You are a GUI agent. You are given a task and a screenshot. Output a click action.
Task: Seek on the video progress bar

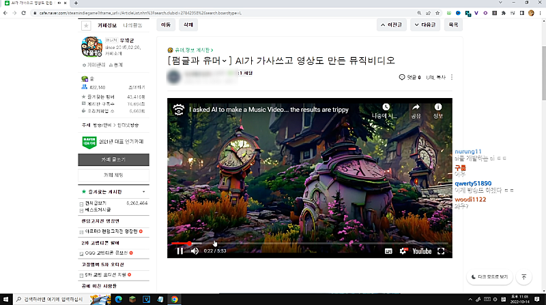click(307, 243)
